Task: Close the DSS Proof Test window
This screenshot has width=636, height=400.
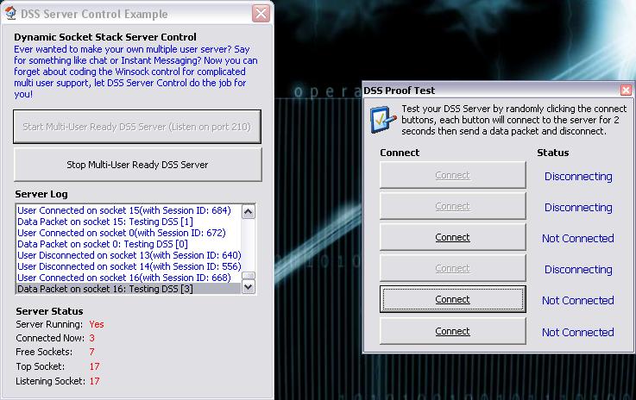Action: (626, 90)
